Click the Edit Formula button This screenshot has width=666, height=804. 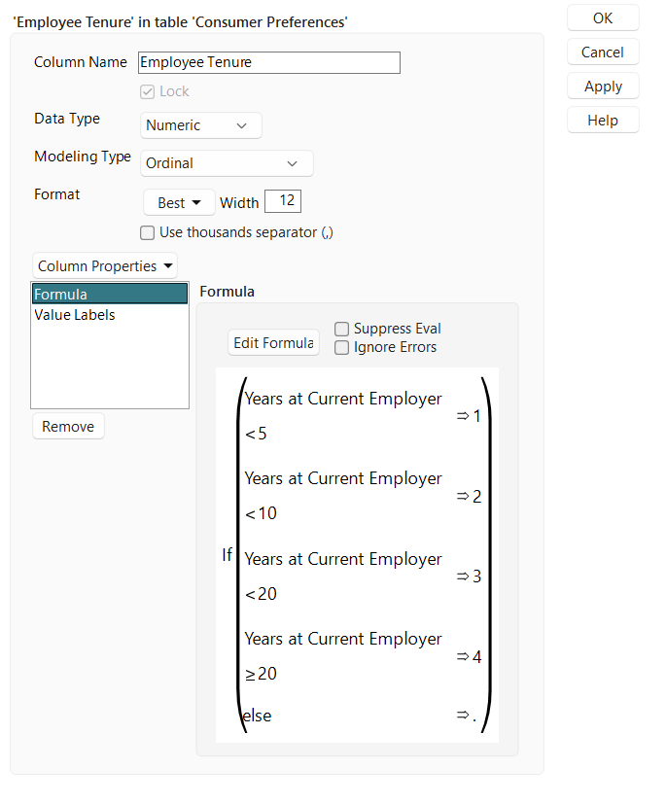tap(273, 342)
